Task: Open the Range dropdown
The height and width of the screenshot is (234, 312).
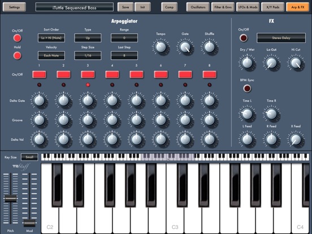Action: (124, 38)
